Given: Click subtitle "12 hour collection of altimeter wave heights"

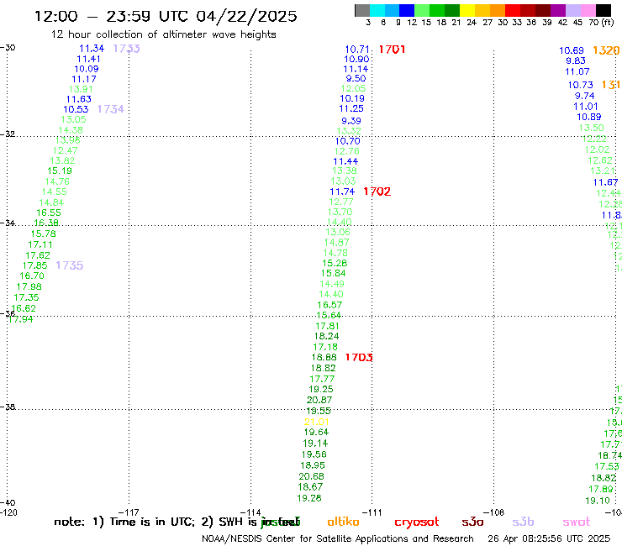Looking at the screenshot, I should [x=163, y=34].
